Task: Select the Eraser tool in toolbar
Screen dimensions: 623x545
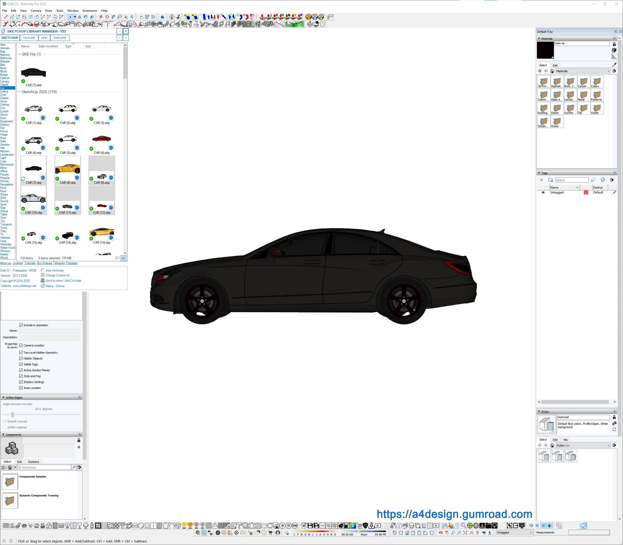Action: tap(92, 17)
